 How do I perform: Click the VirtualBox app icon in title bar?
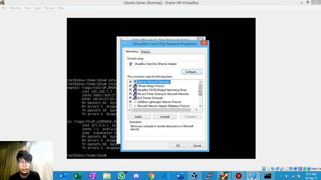[3, 2]
